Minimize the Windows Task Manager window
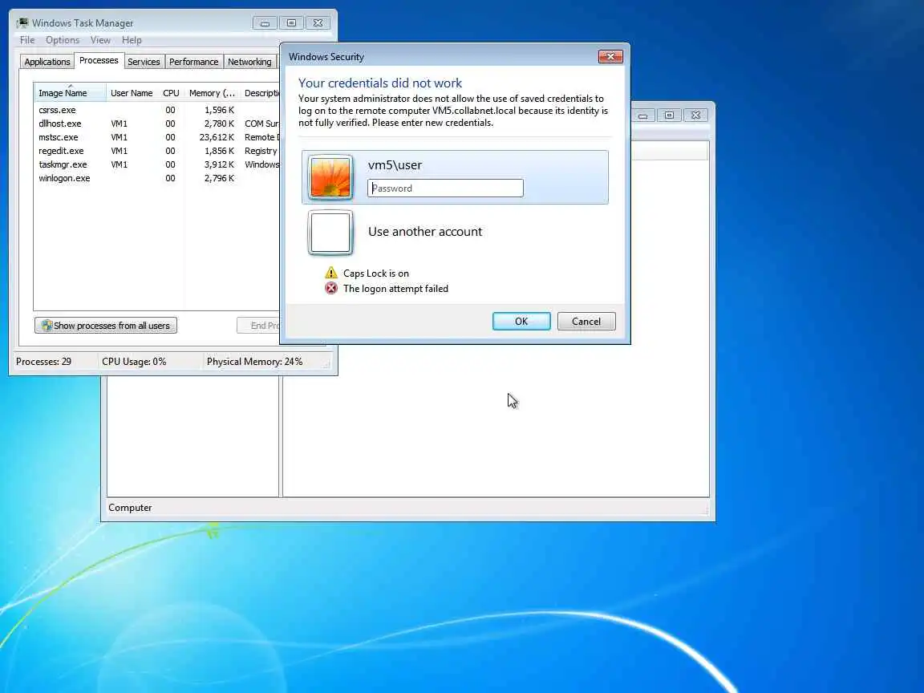 (265, 23)
